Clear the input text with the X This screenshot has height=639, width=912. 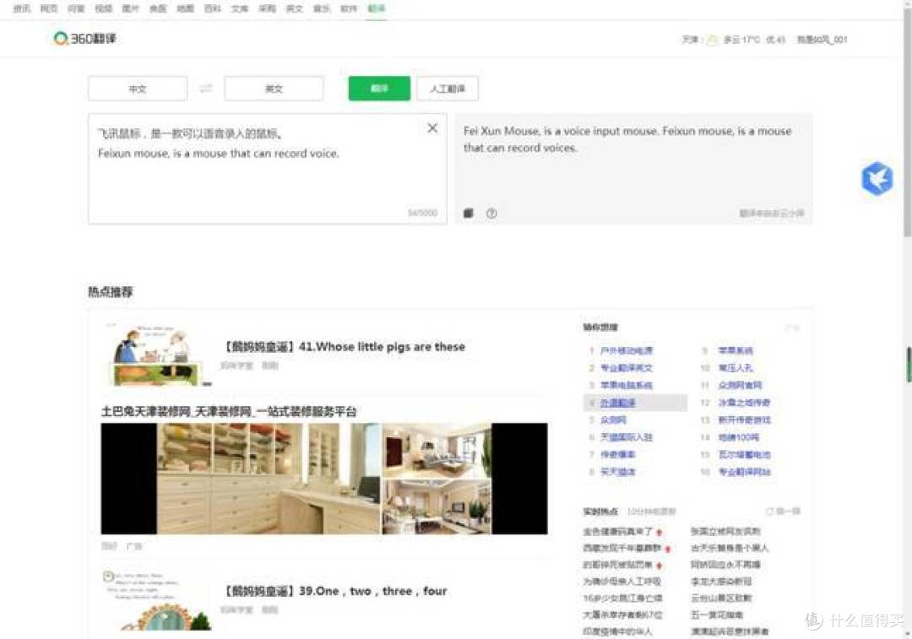pos(432,128)
